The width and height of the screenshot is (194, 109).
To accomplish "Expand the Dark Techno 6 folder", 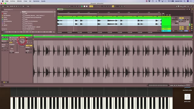I will [22, 23].
